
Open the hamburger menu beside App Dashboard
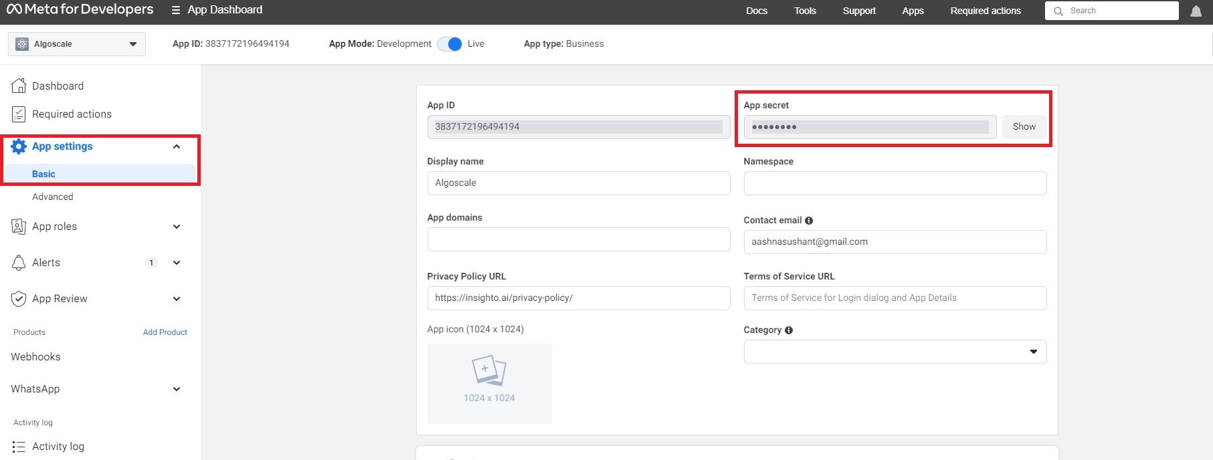[176, 10]
